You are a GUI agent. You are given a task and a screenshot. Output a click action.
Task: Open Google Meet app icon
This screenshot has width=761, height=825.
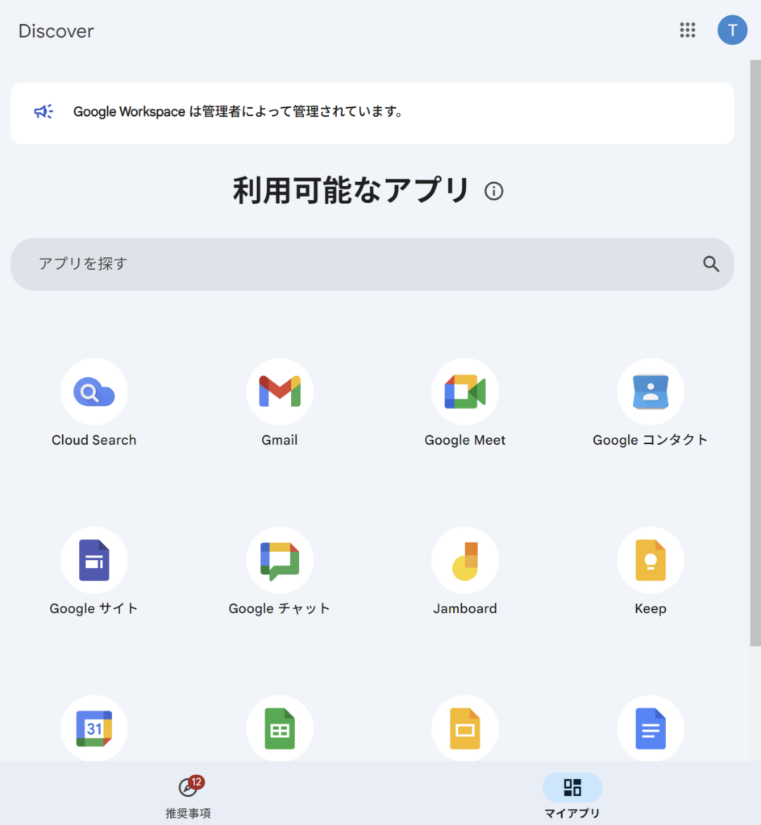pyautogui.click(x=465, y=392)
